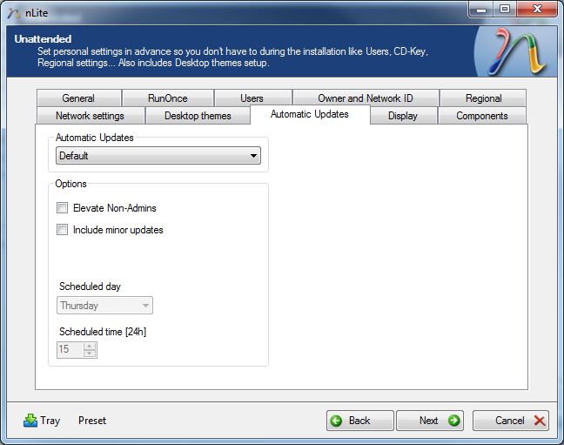Toggle Include minor updates checkbox

tap(62, 230)
